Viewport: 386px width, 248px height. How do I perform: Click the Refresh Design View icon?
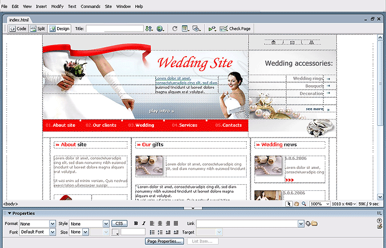pos(175,29)
